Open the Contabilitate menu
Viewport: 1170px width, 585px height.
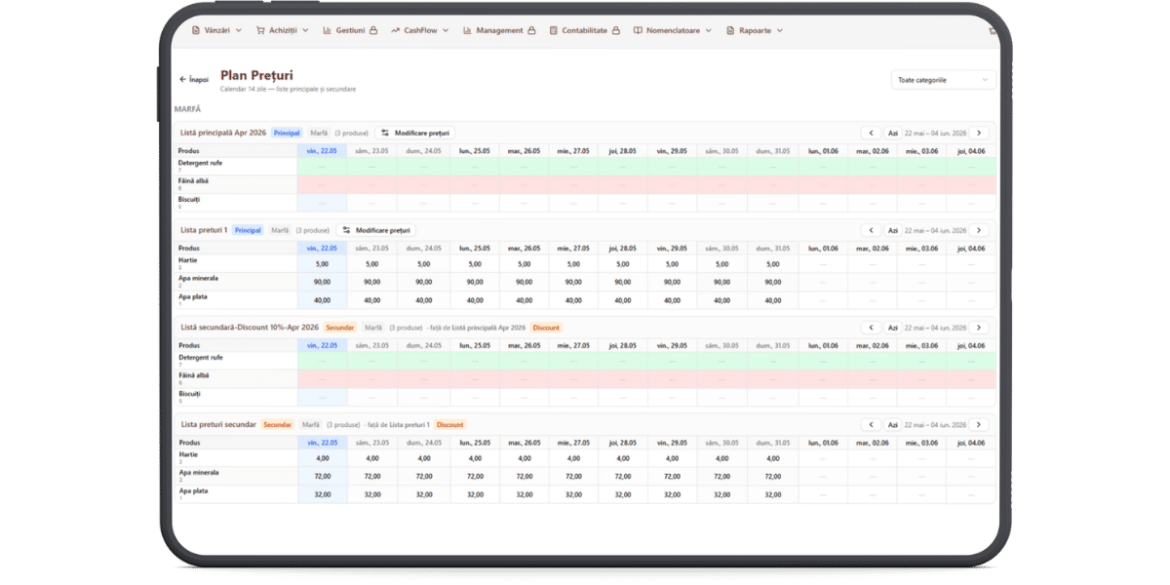584,30
